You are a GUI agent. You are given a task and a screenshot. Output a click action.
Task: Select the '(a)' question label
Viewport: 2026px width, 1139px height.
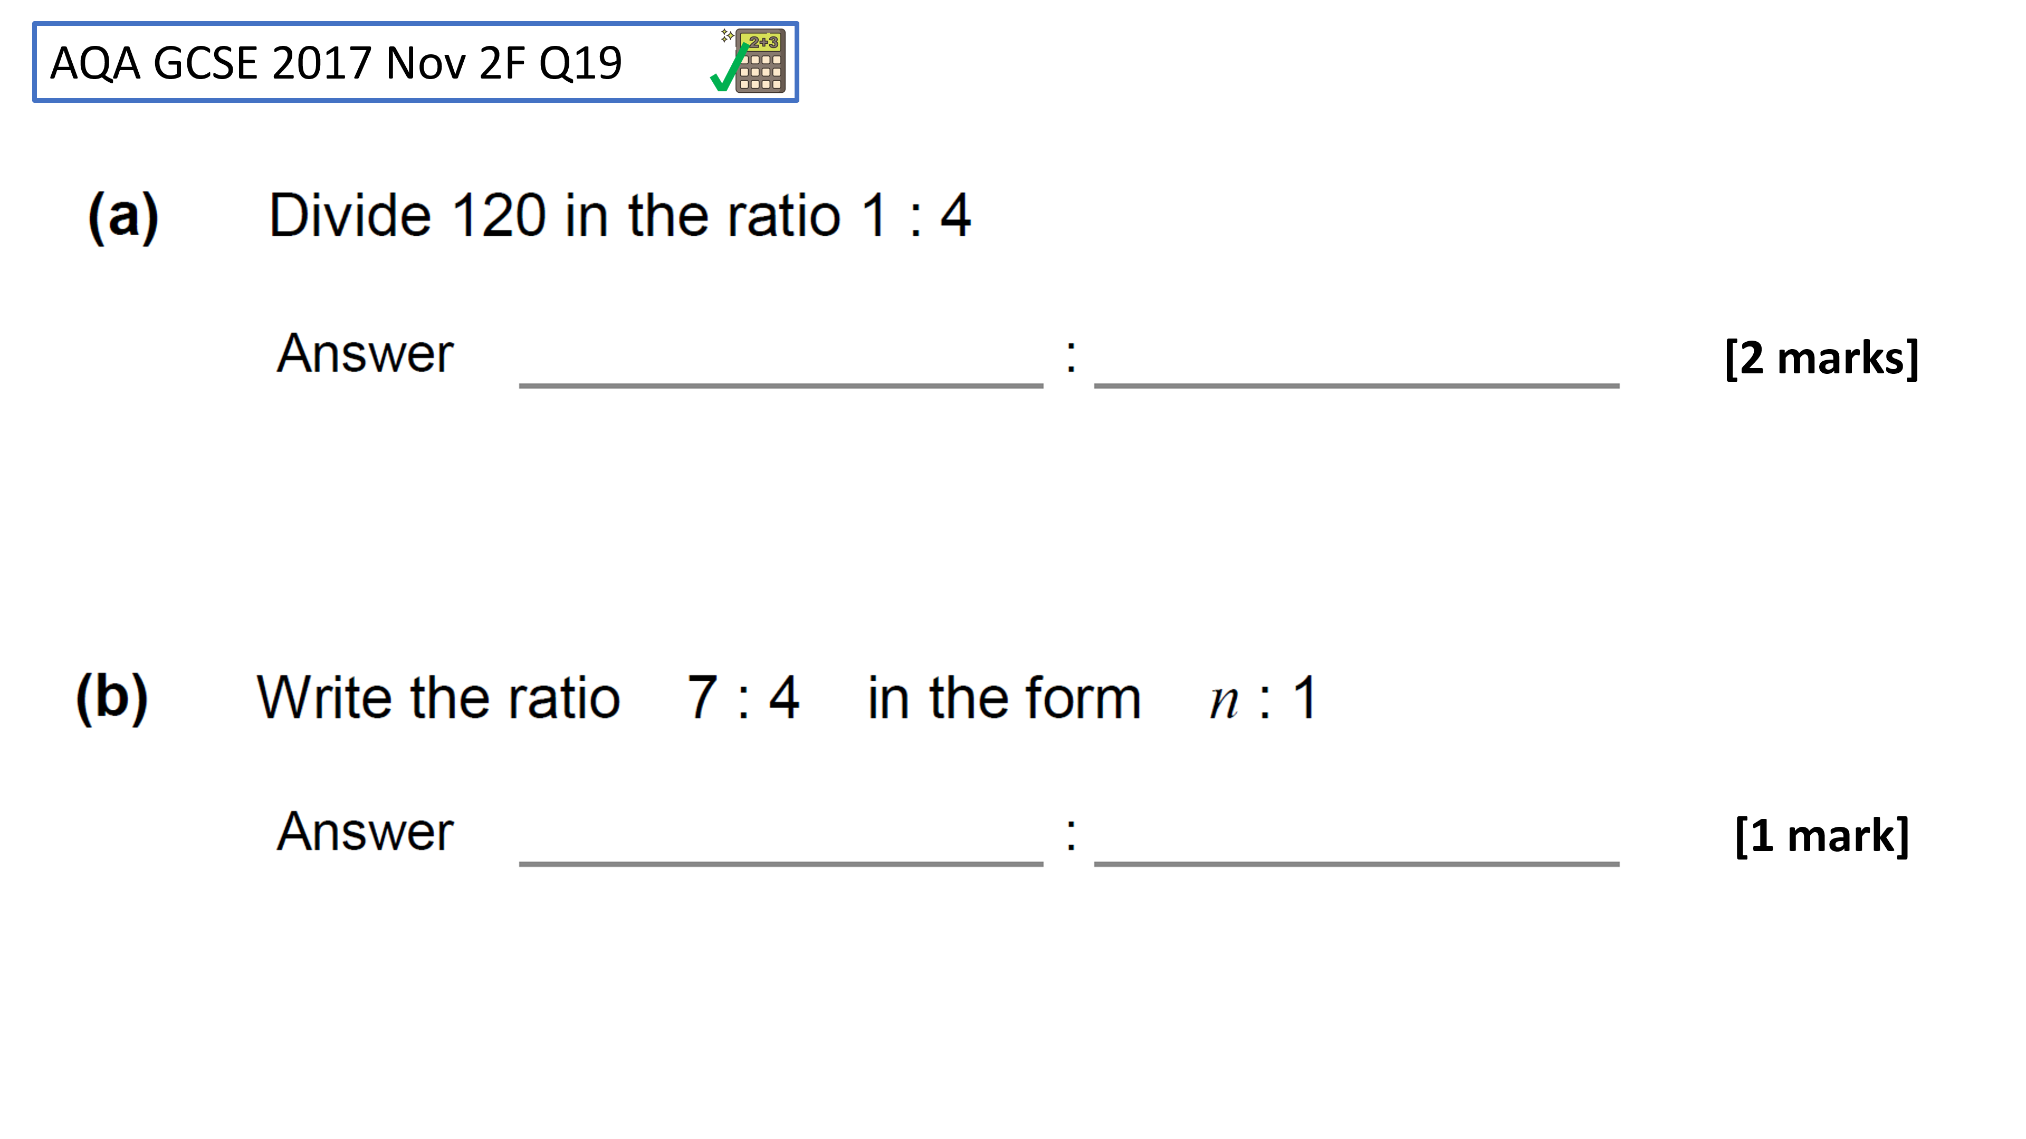[123, 216]
